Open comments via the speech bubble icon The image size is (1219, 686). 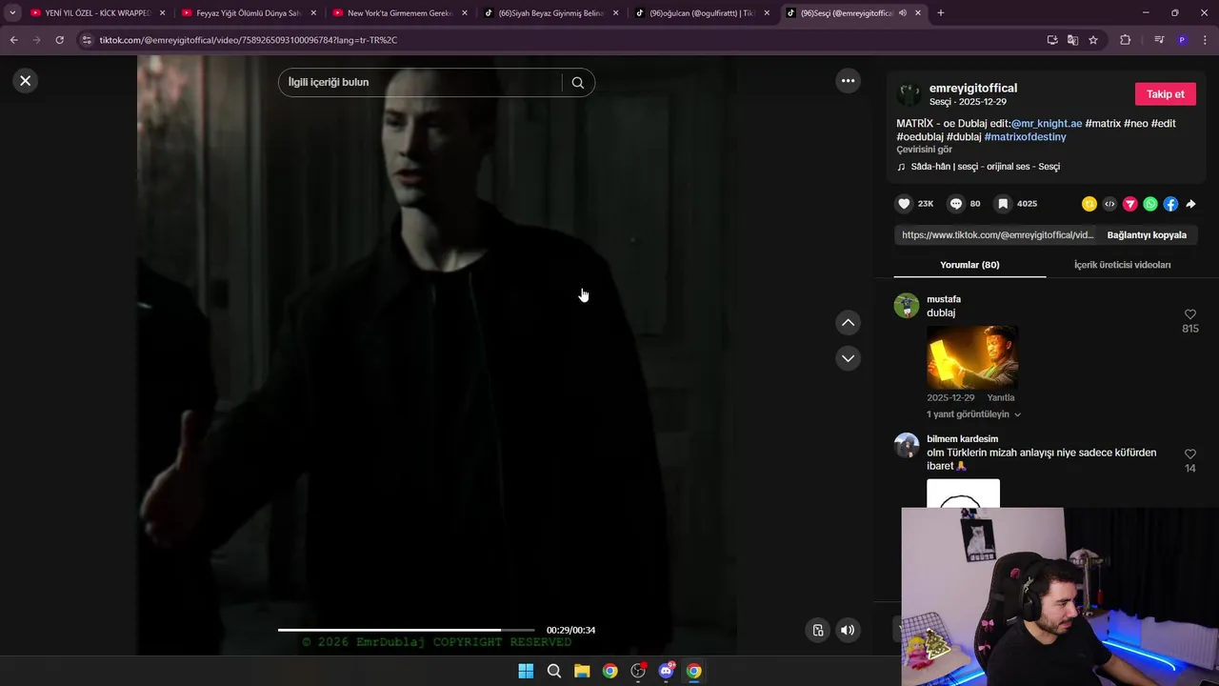coord(956,204)
